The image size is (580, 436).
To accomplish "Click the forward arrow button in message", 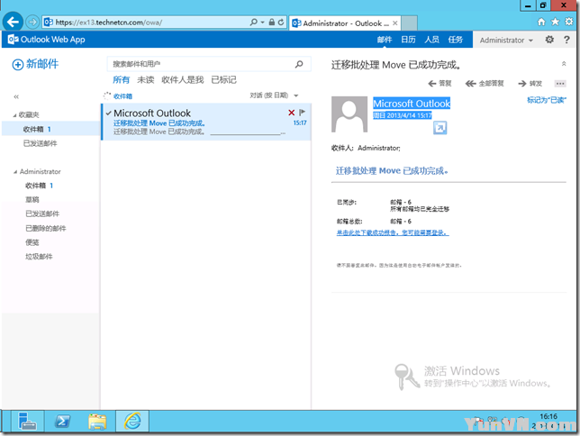I will click(530, 84).
